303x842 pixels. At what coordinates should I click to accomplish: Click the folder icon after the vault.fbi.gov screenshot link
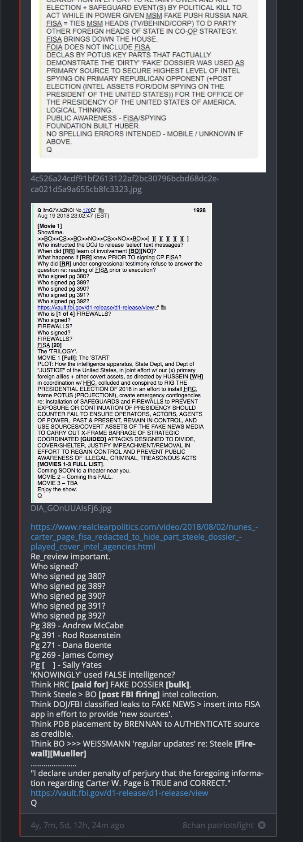click(x=164, y=308)
